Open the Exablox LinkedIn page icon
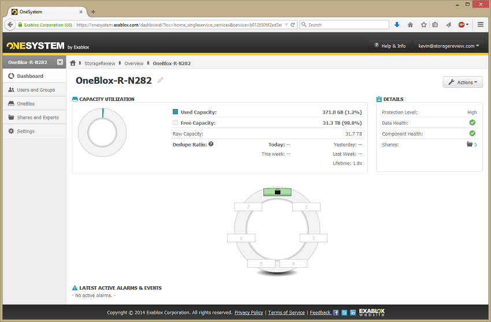The width and height of the screenshot is (491, 322). click(x=353, y=312)
